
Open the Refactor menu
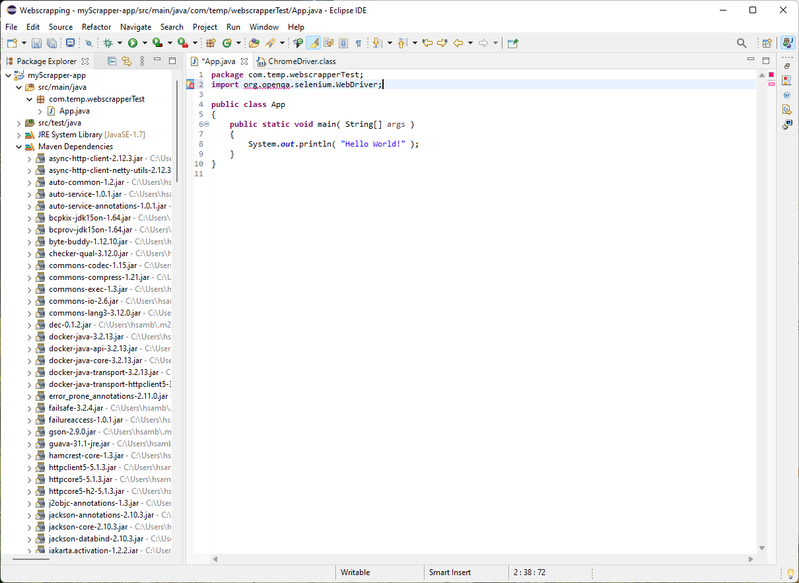click(x=96, y=27)
